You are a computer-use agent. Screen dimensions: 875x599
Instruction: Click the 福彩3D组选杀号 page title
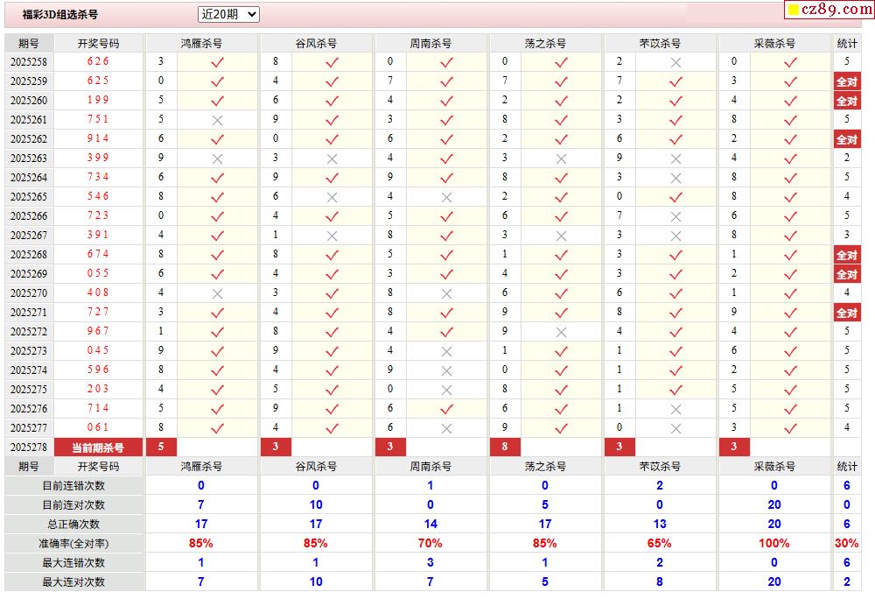point(60,15)
